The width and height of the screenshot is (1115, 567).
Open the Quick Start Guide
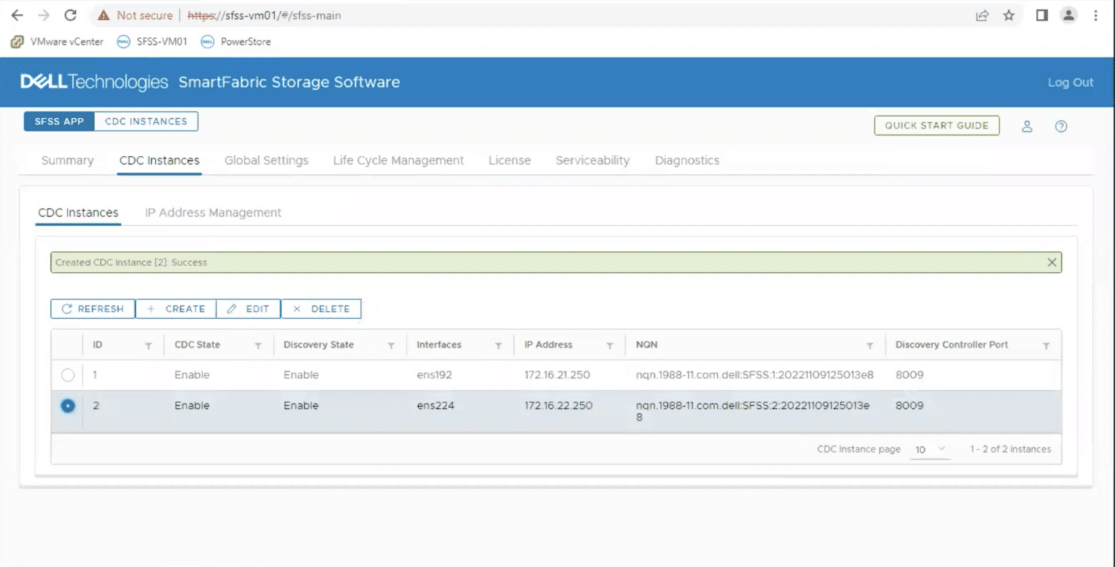pyautogui.click(x=936, y=125)
